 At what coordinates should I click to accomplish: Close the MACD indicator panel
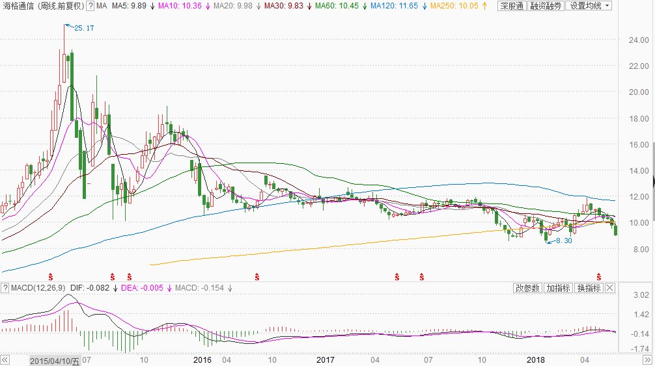tap(610, 288)
